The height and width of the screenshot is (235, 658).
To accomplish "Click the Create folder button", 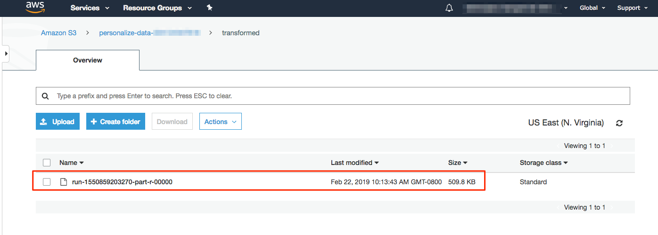I will [115, 122].
